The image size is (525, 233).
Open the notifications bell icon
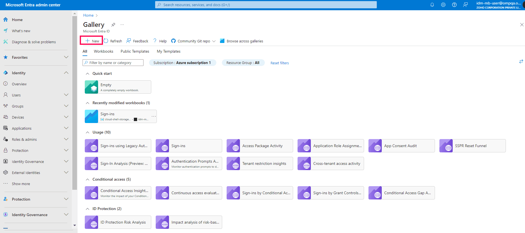[x=432, y=5]
